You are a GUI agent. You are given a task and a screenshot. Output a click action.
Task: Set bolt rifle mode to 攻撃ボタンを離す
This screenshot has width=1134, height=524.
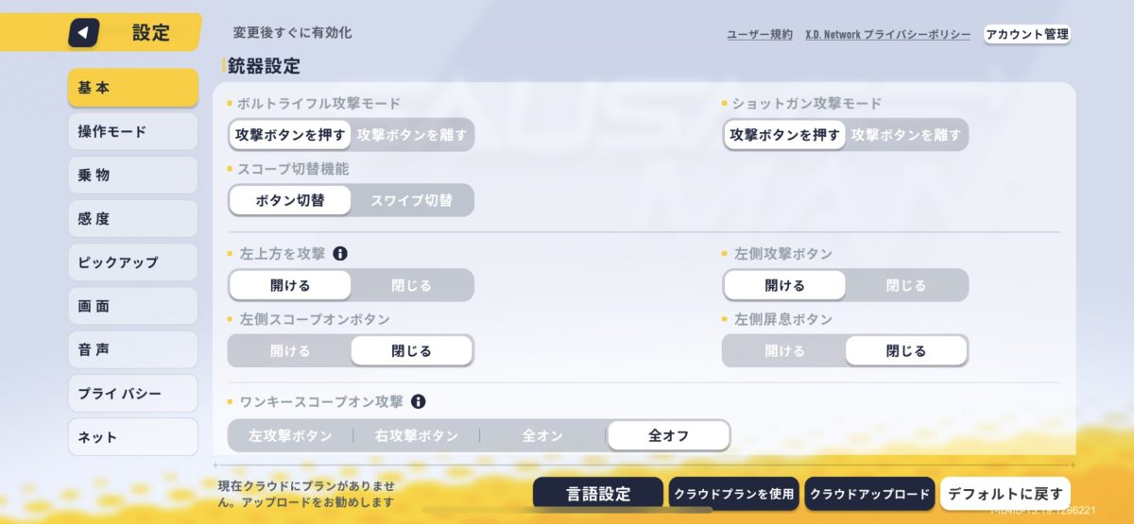tap(412, 135)
